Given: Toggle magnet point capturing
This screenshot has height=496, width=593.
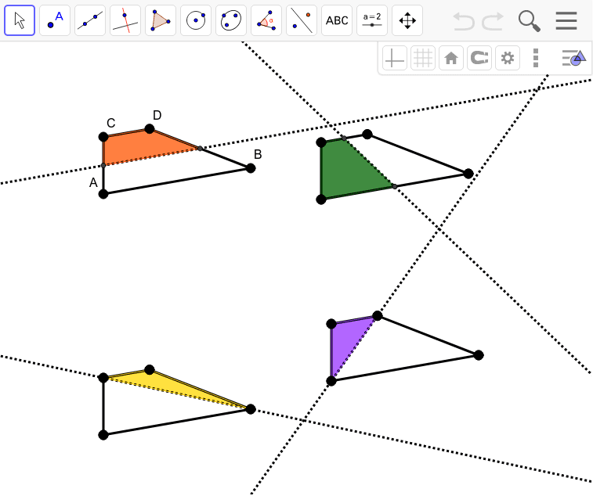Looking at the screenshot, I should pos(479,58).
